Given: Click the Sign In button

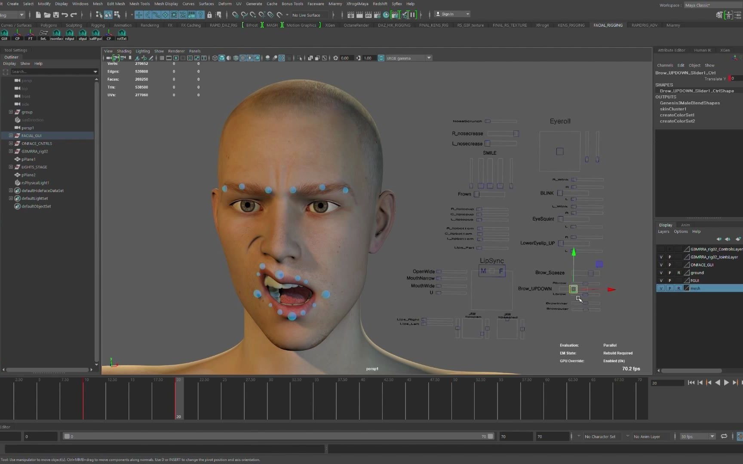Looking at the screenshot, I should (447, 14).
